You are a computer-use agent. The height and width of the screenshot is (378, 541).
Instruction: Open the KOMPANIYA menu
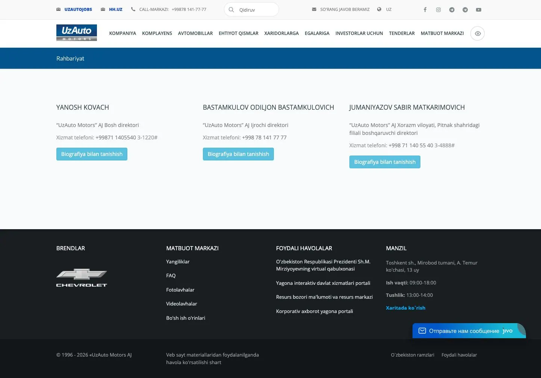pos(122,33)
